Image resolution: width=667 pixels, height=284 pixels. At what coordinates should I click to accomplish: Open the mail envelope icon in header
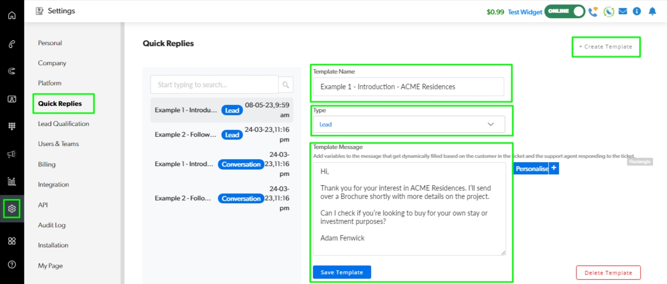pos(622,11)
